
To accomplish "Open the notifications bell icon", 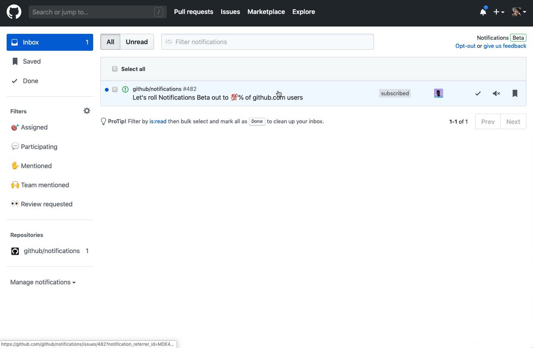I will [483, 12].
